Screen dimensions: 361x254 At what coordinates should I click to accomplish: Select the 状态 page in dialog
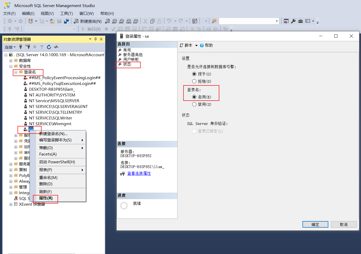click(x=127, y=64)
